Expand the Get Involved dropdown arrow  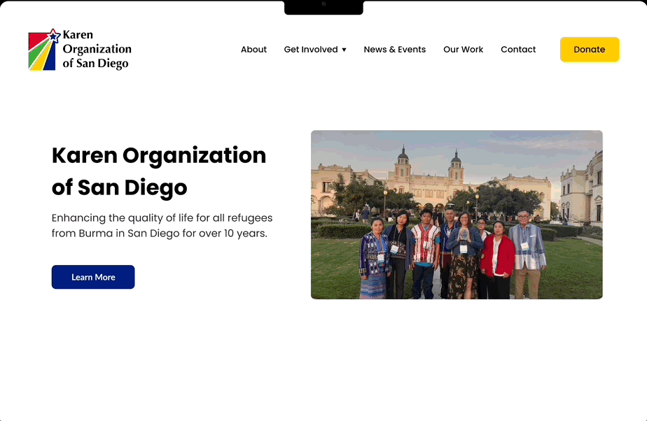[344, 50]
